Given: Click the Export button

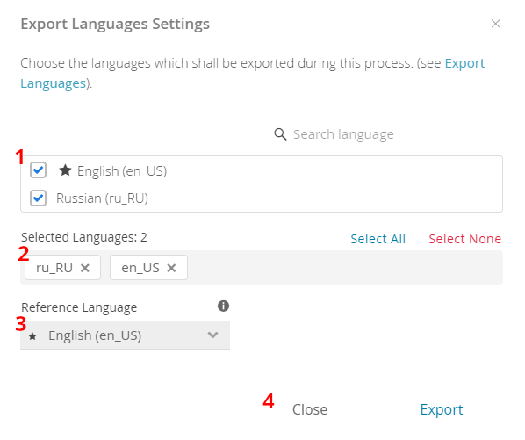Looking at the screenshot, I should pyautogui.click(x=442, y=409).
